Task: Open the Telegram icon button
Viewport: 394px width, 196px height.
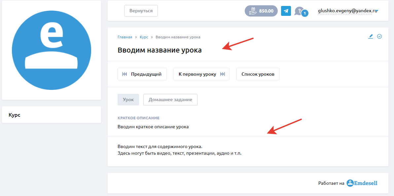Action: (x=286, y=11)
